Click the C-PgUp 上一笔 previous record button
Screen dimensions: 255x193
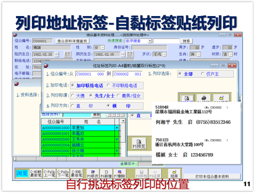(x=50, y=173)
